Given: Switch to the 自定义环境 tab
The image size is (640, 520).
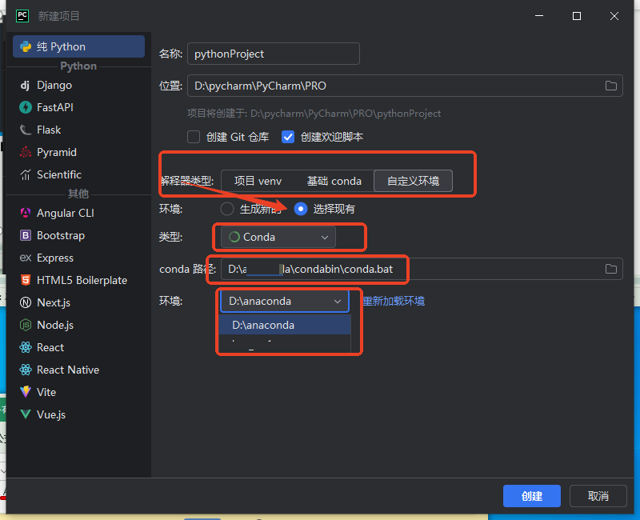Looking at the screenshot, I should 413,181.
